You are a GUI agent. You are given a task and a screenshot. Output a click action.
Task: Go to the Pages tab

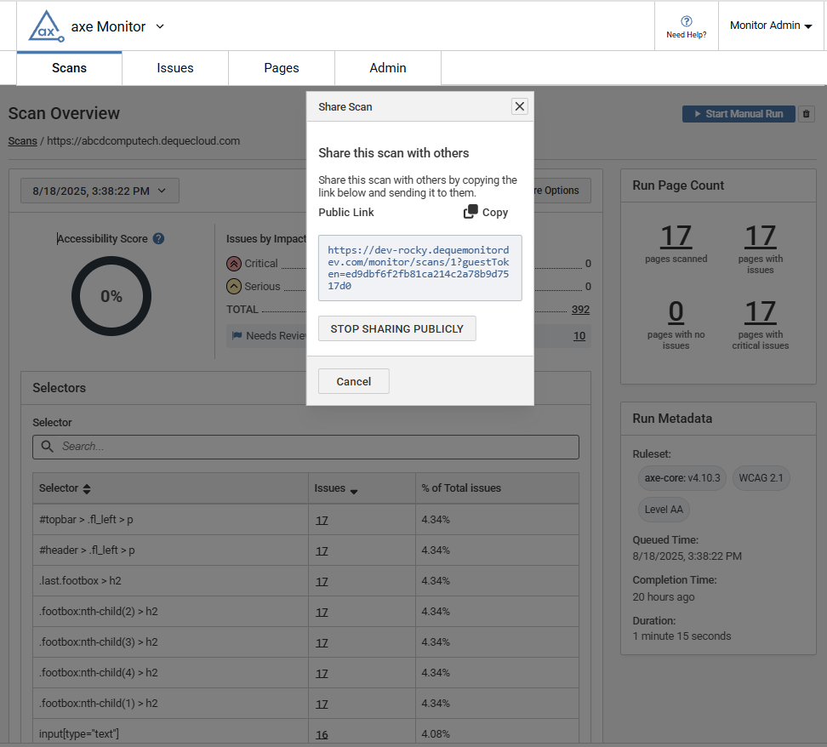(282, 68)
